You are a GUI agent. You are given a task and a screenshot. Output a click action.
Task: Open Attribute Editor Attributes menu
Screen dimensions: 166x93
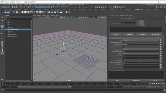122,16
